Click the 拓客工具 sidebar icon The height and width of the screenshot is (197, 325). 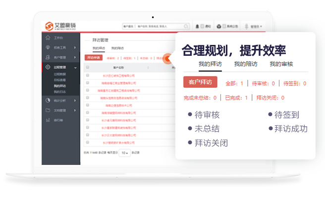click(x=48, y=47)
